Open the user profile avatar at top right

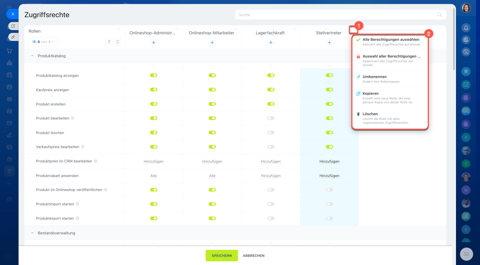click(466, 8)
